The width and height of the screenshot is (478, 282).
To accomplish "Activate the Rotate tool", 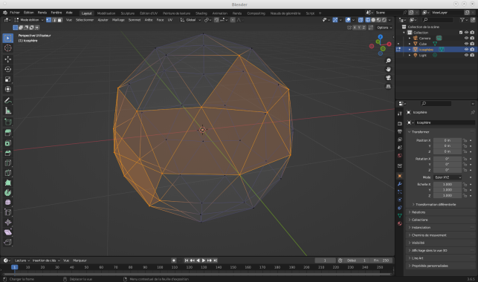I will pos(8,69).
